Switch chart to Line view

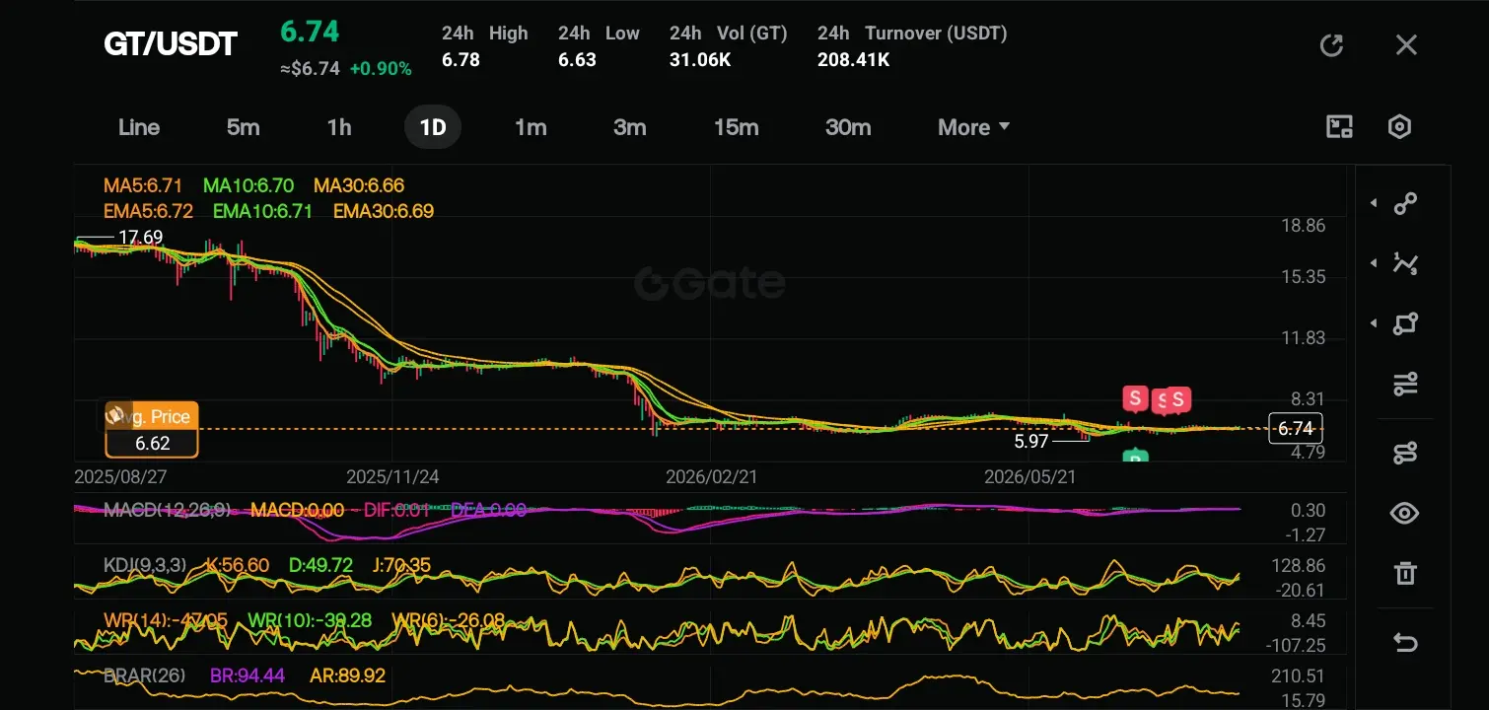click(x=139, y=127)
